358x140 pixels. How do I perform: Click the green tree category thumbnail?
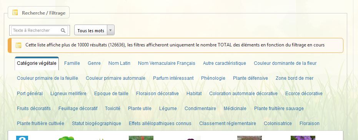click(66, 138)
